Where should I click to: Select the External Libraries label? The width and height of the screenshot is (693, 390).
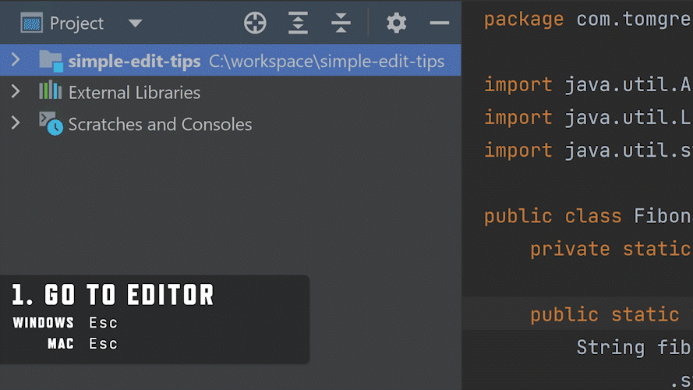click(x=134, y=93)
